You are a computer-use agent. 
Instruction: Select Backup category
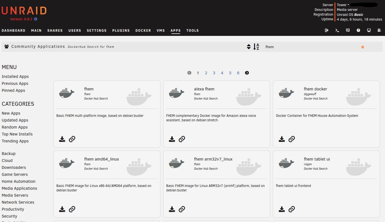pos(9,154)
